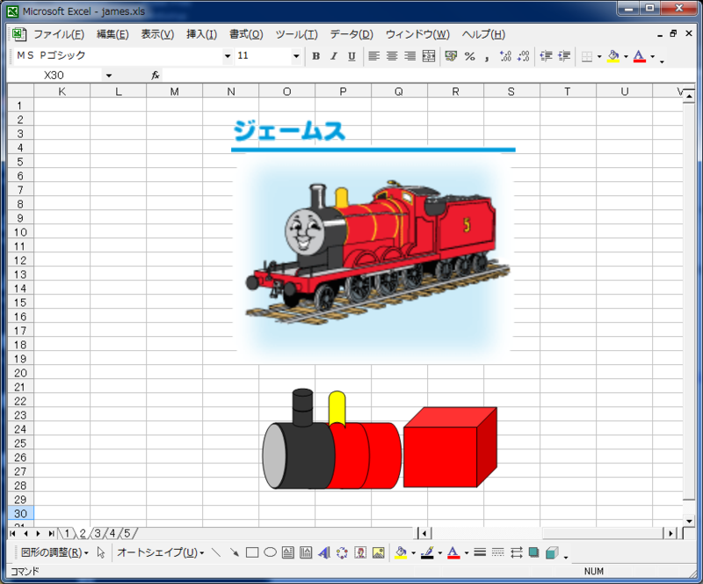Switch to sheet tab 5
Image resolution: width=703 pixels, height=584 pixels.
pyautogui.click(x=127, y=533)
